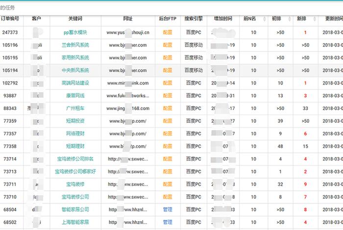343x230 pixels.
Task: Select order number 93887
Action: click(x=10, y=95)
